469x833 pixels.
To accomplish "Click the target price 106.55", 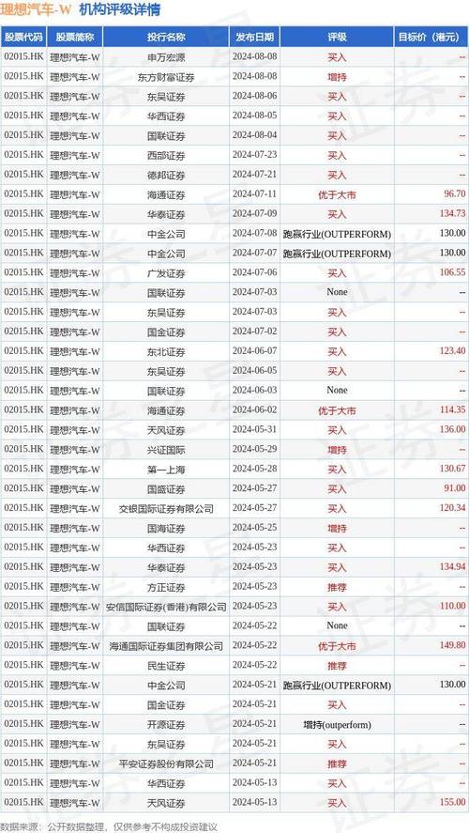I will tap(452, 272).
